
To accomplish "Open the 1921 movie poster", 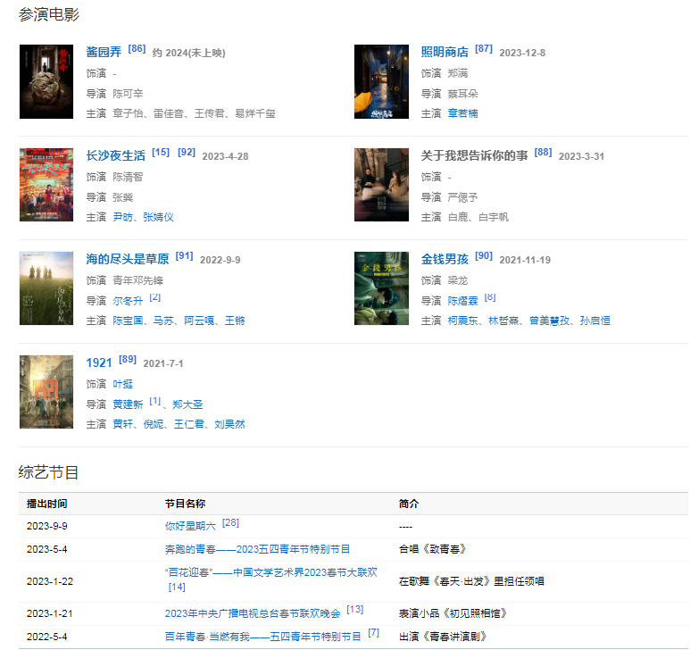I will click(x=46, y=392).
